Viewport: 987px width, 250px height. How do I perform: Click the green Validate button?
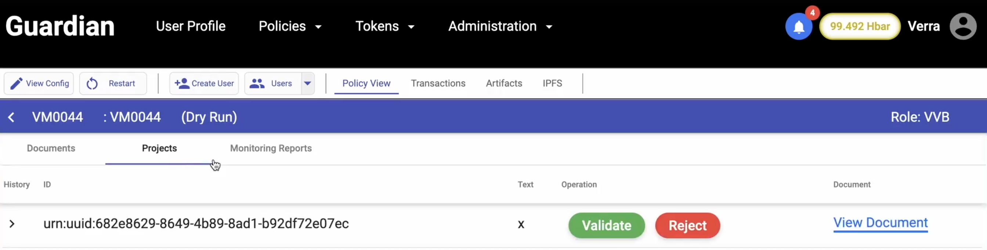606,225
